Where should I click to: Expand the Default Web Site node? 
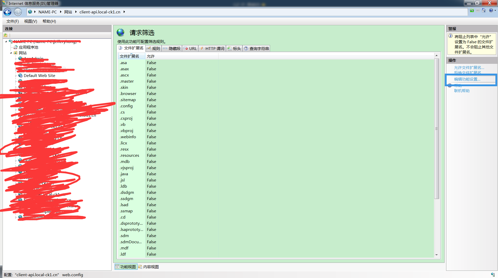[x=16, y=76]
